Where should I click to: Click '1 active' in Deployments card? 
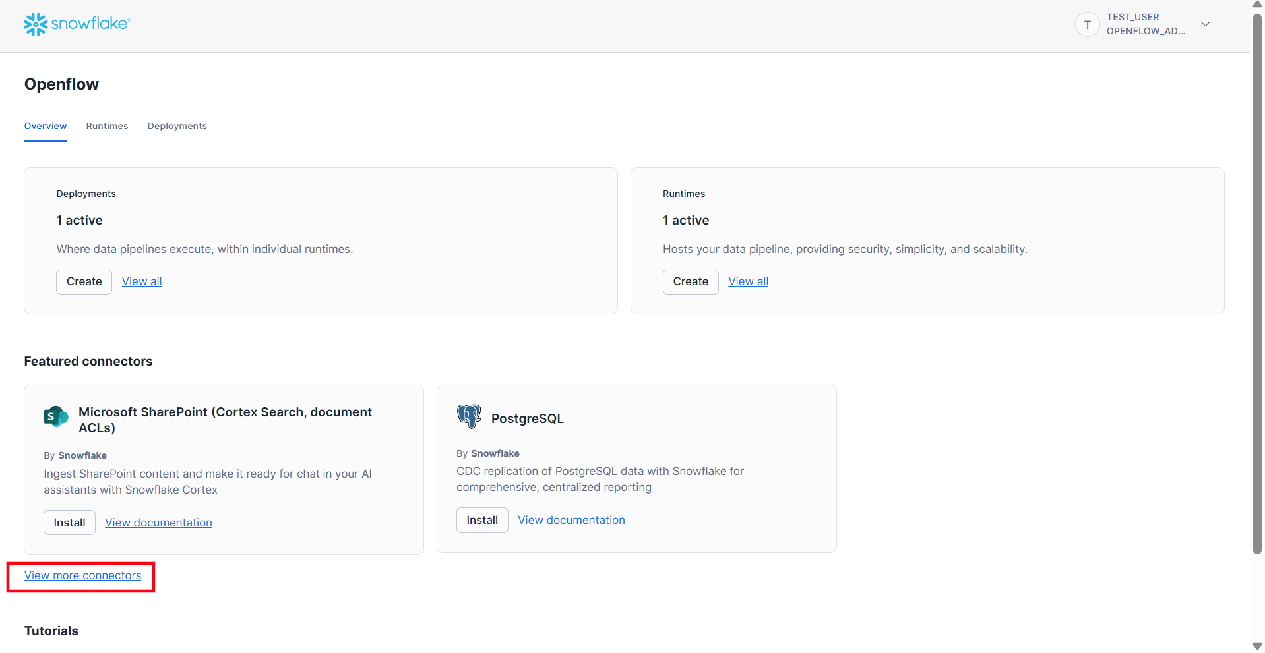[80, 220]
